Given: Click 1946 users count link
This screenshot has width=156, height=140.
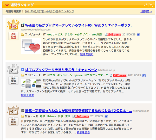Looking at the screenshot, I should pos(82,116).
